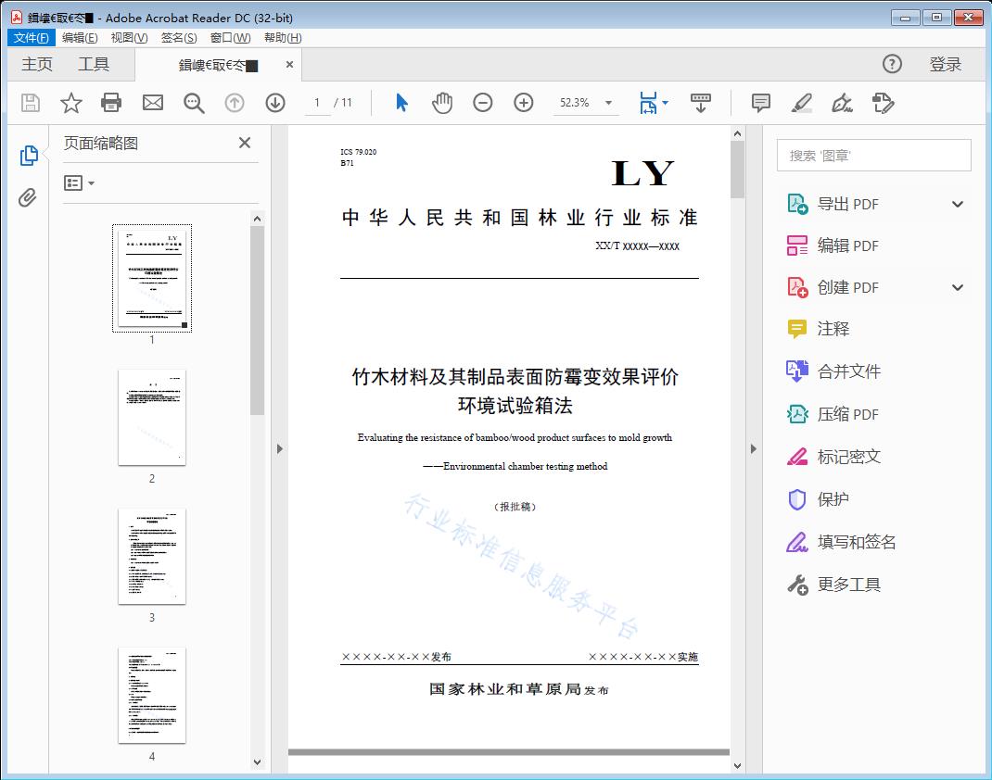Email the document via the envelope icon
Image resolution: width=992 pixels, height=780 pixels.
pyautogui.click(x=152, y=103)
